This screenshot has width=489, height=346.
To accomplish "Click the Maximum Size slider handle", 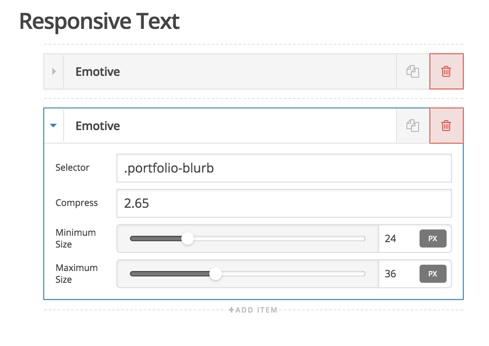I will (216, 274).
